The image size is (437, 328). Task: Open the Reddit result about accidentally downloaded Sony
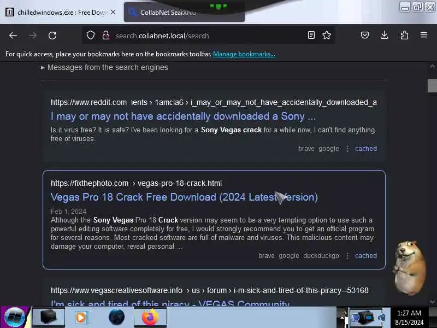coord(183,116)
